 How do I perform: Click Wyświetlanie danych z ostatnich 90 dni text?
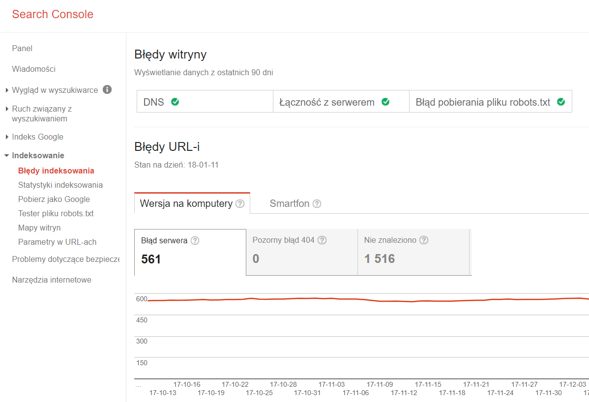(204, 72)
